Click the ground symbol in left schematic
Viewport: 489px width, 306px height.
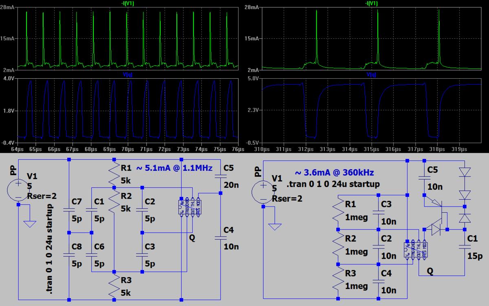pos(29,224)
